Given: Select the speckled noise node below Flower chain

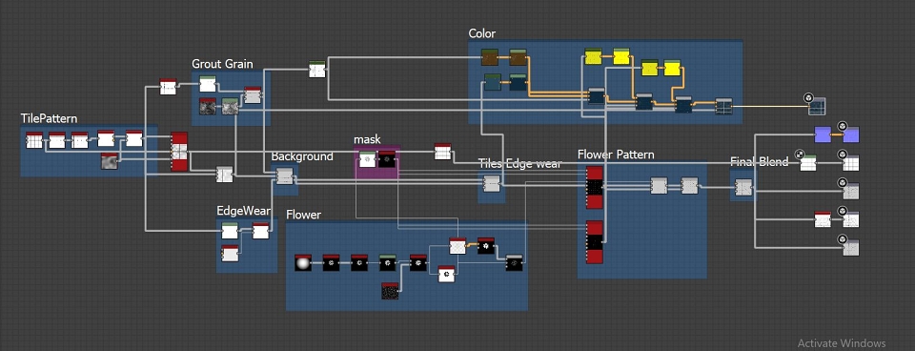Looking at the screenshot, I should 390,290.
